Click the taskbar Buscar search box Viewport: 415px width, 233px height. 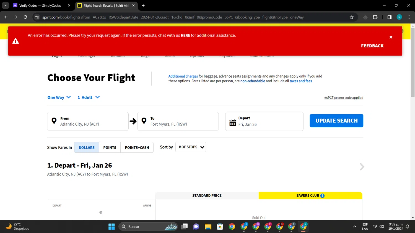tap(148, 227)
